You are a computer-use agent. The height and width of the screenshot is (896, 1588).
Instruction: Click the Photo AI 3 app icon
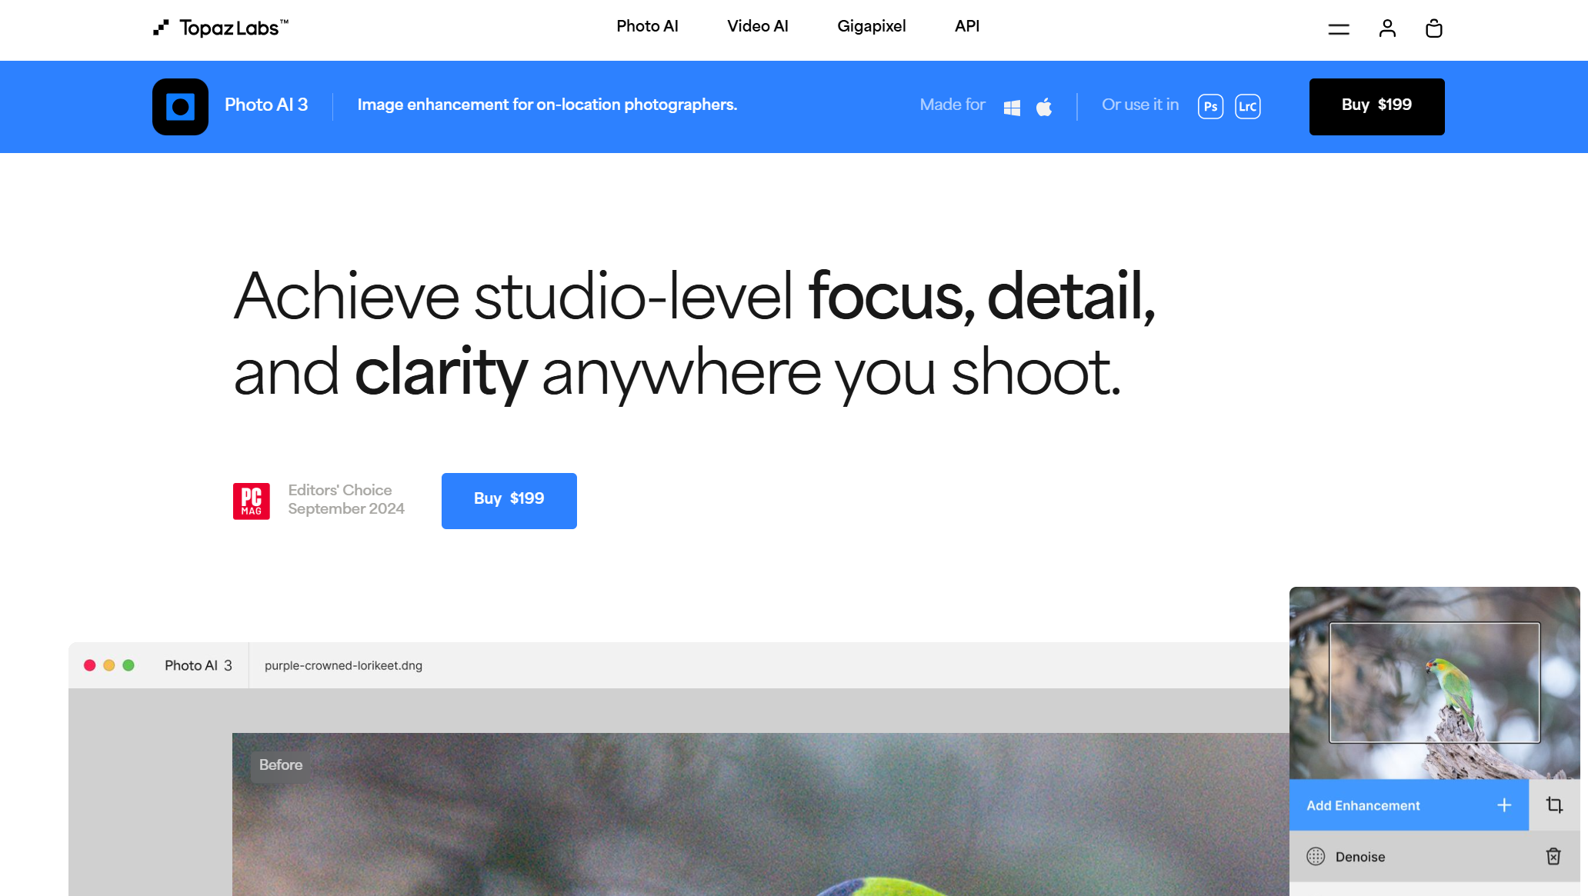(x=180, y=107)
